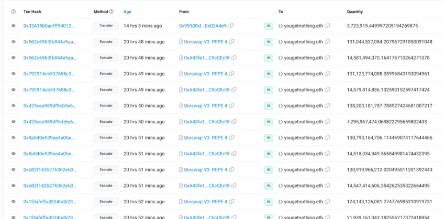Image resolution: width=445 pixels, height=219 pixels.
Task: Click the help icon beside the Method header
Action: pos(112,11)
